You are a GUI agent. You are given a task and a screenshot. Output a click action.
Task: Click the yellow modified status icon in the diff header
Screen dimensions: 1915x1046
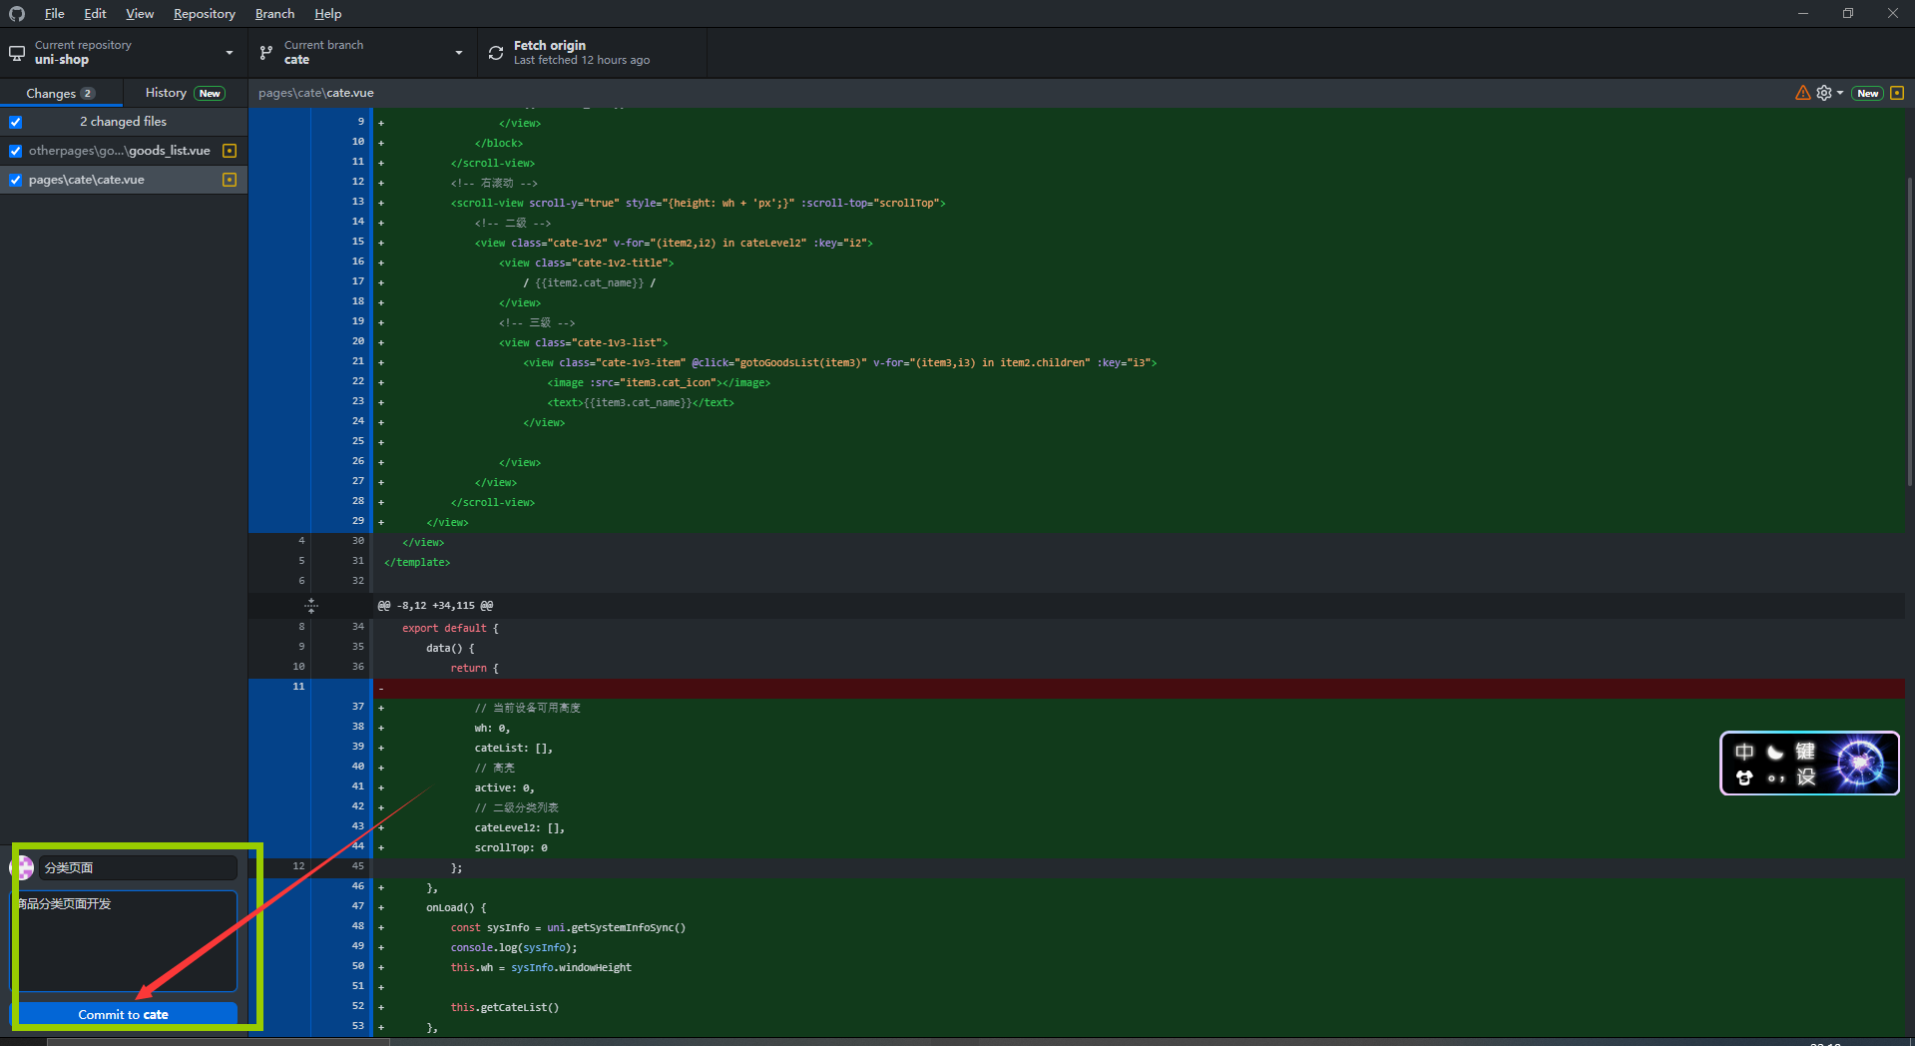(x=1897, y=93)
